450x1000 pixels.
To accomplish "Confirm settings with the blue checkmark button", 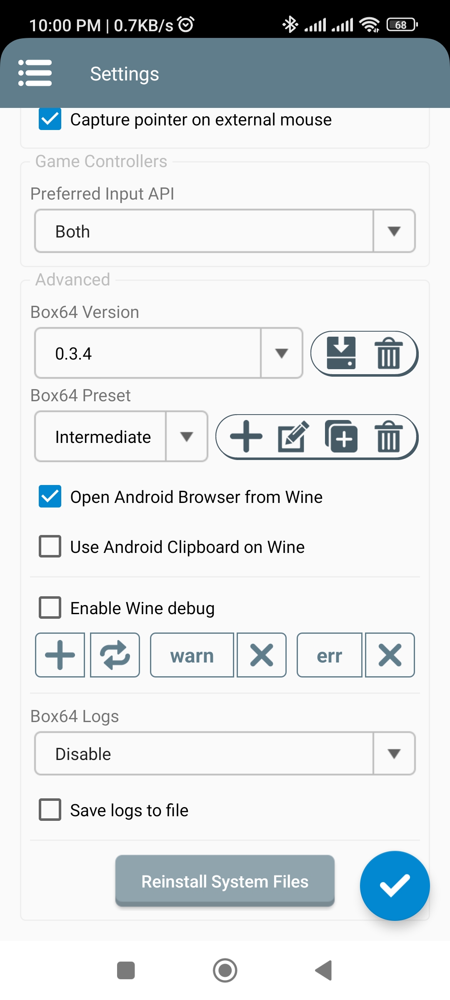I will (395, 885).
